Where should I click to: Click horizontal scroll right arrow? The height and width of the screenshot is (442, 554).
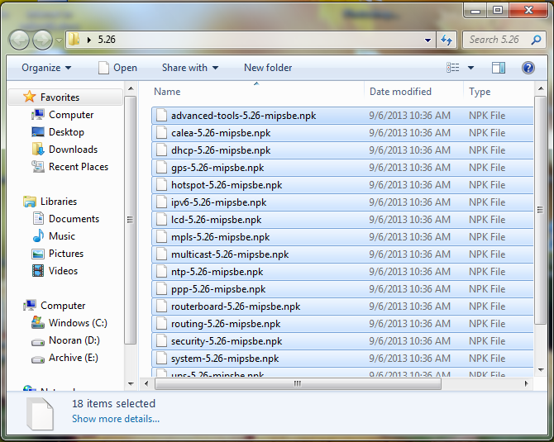coord(527,383)
